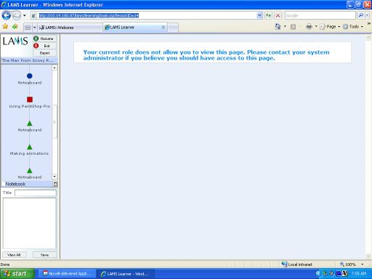Screen dimensions: 372x279
Task: Select the green triangle Making animations activity
Action: click(30, 147)
